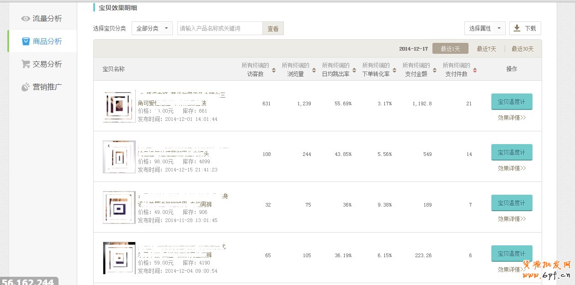The width and height of the screenshot is (575, 285).
Task: Click the cart icon beside 交易分析
Action: pyautogui.click(x=26, y=64)
